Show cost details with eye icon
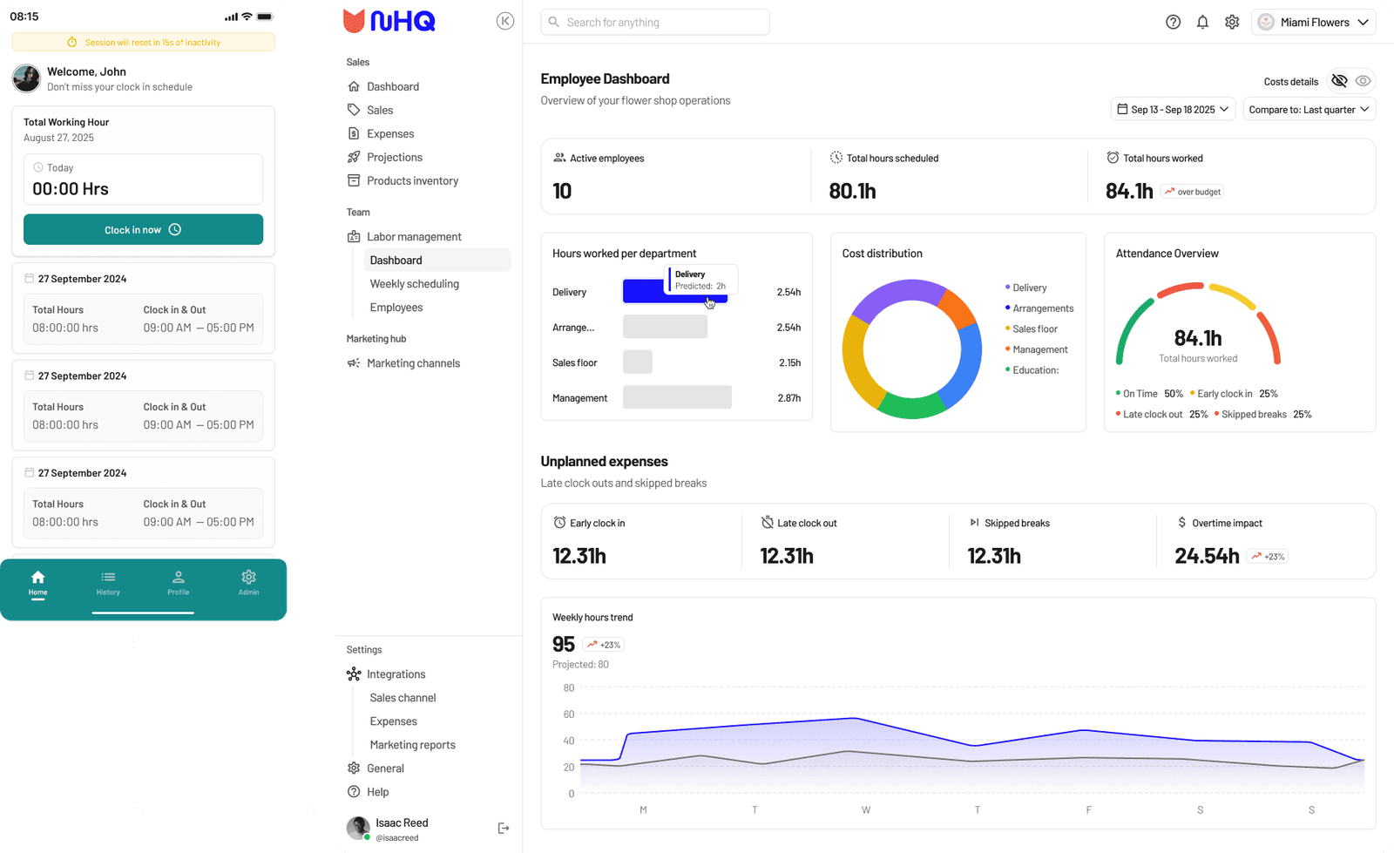The image size is (1394, 853). tap(1364, 81)
